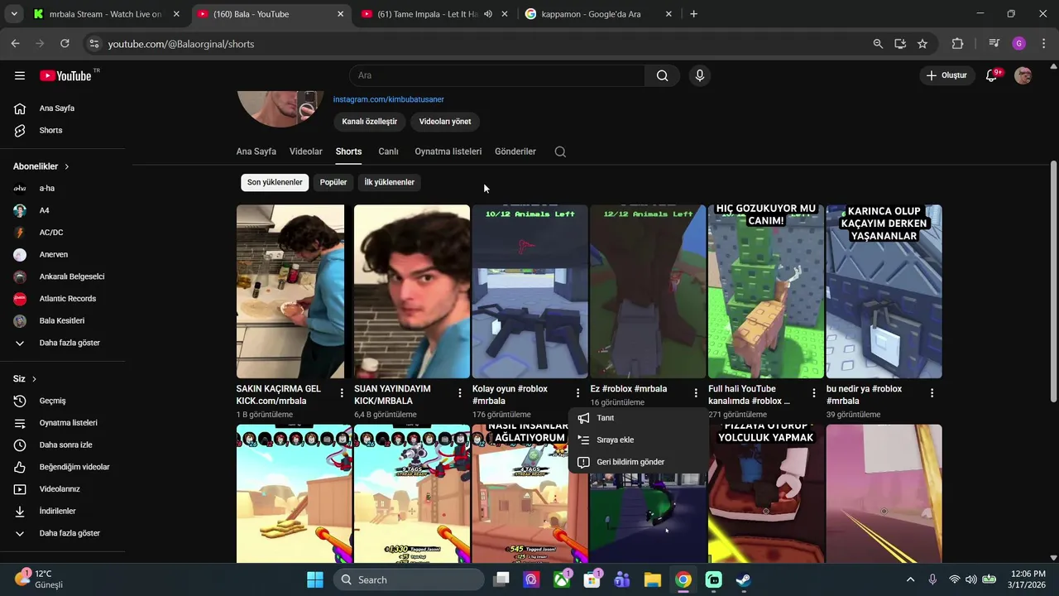Click the taskbar Search box
Image resolution: width=1059 pixels, height=596 pixels.
click(409, 579)
